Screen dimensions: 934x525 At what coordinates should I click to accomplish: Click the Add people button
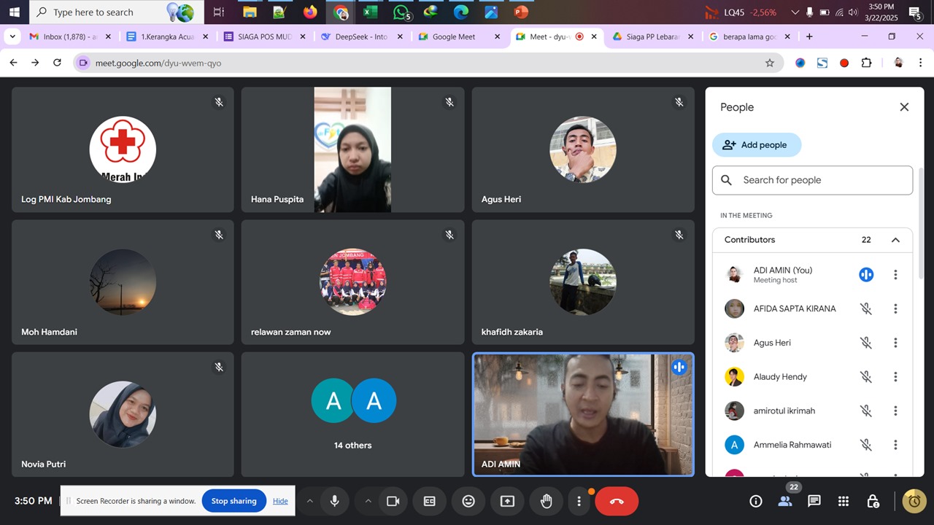[x=756, y=145]
